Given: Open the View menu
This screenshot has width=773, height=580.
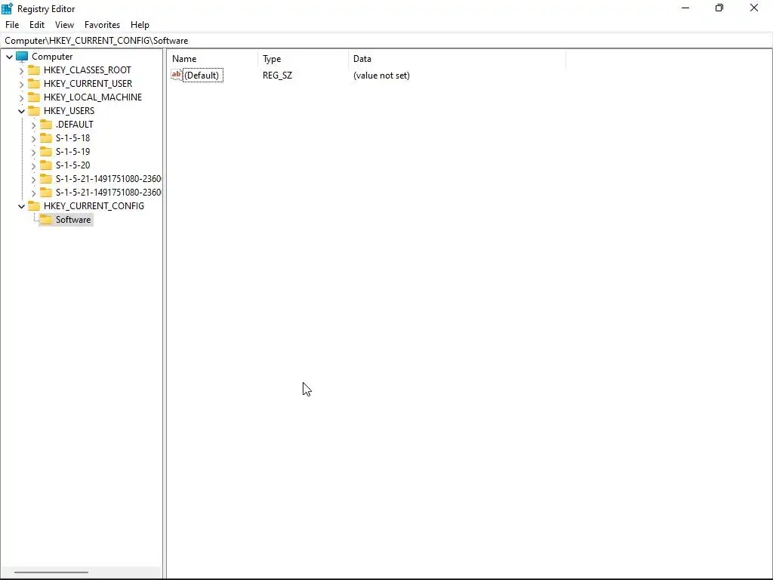Looking at the screenshot, I should pyautogui.click(x=64, y=25).
